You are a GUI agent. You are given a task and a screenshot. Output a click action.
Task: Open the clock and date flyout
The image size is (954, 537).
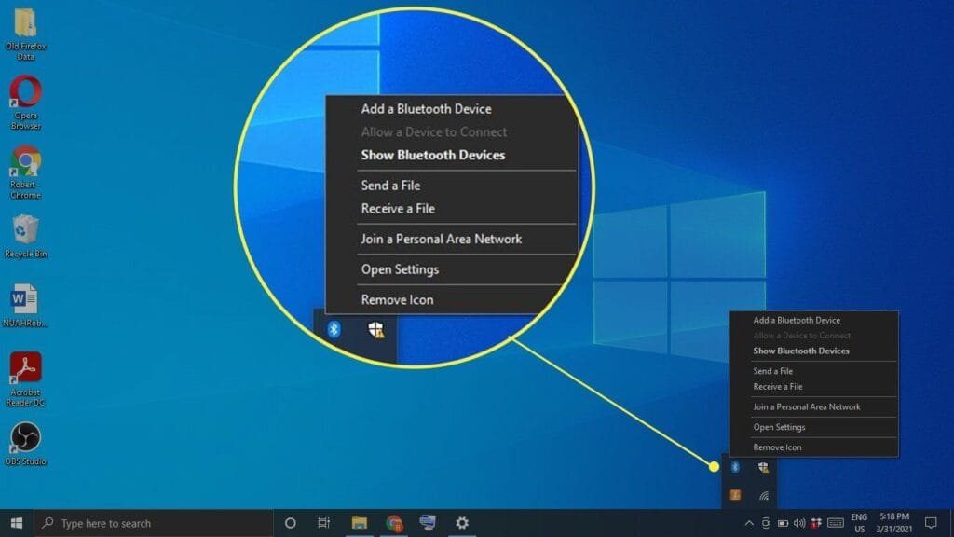(x=893, y=522)
